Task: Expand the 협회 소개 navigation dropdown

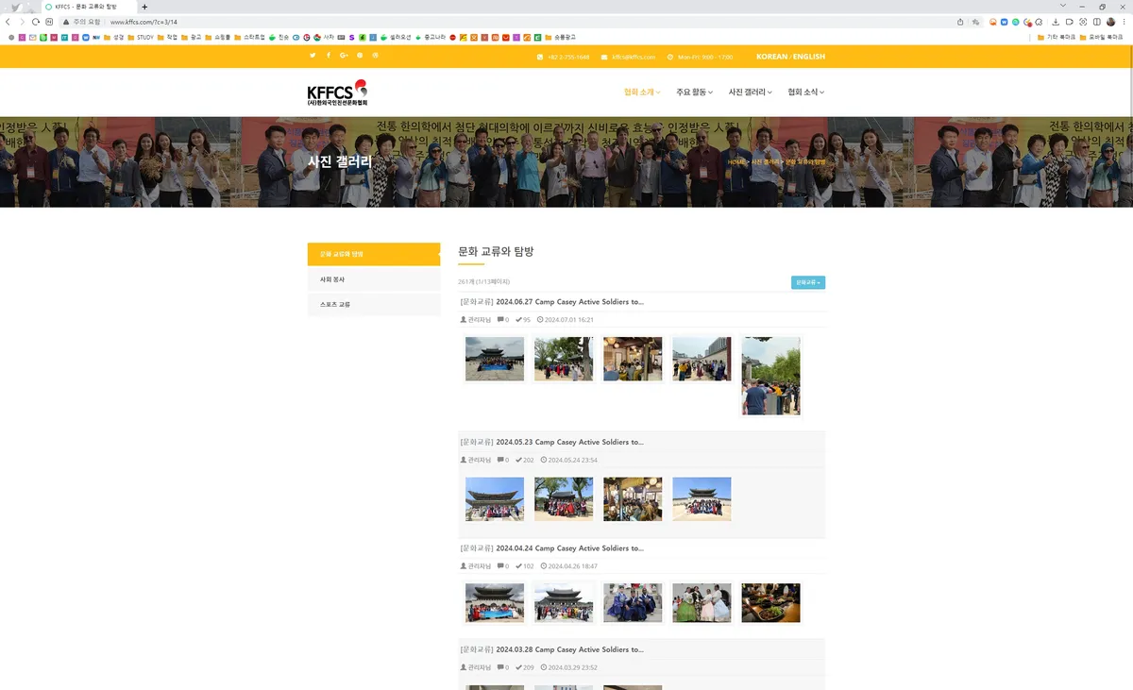Action: [642, 92]
